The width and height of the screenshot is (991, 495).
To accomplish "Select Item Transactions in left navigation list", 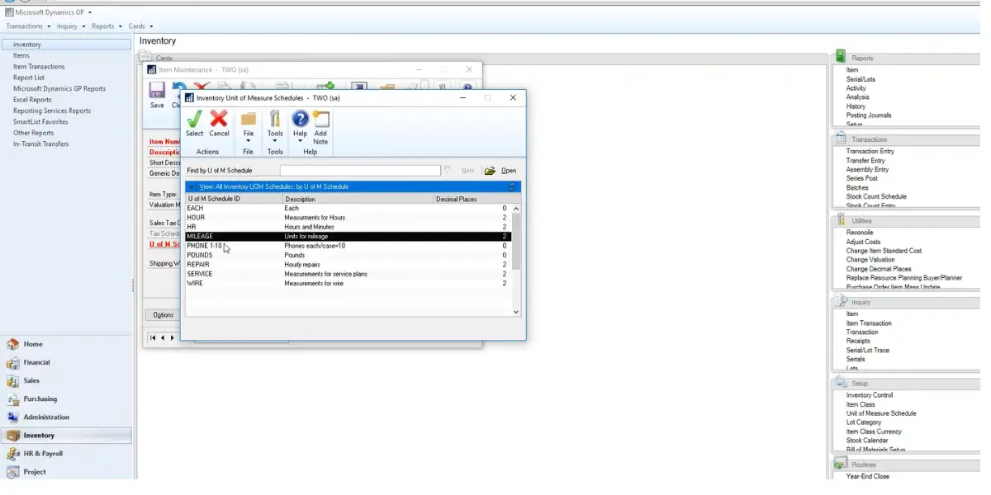I will coord(39,67).
